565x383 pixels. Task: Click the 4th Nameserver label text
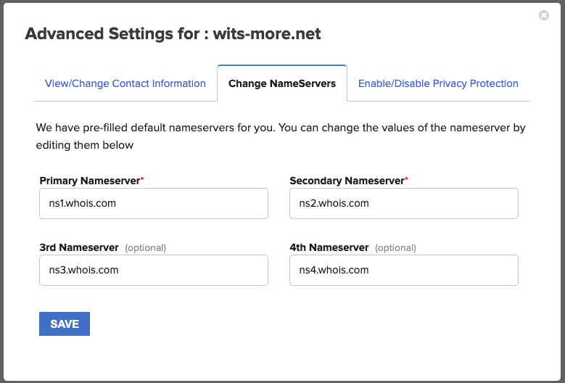pos(329,247)
